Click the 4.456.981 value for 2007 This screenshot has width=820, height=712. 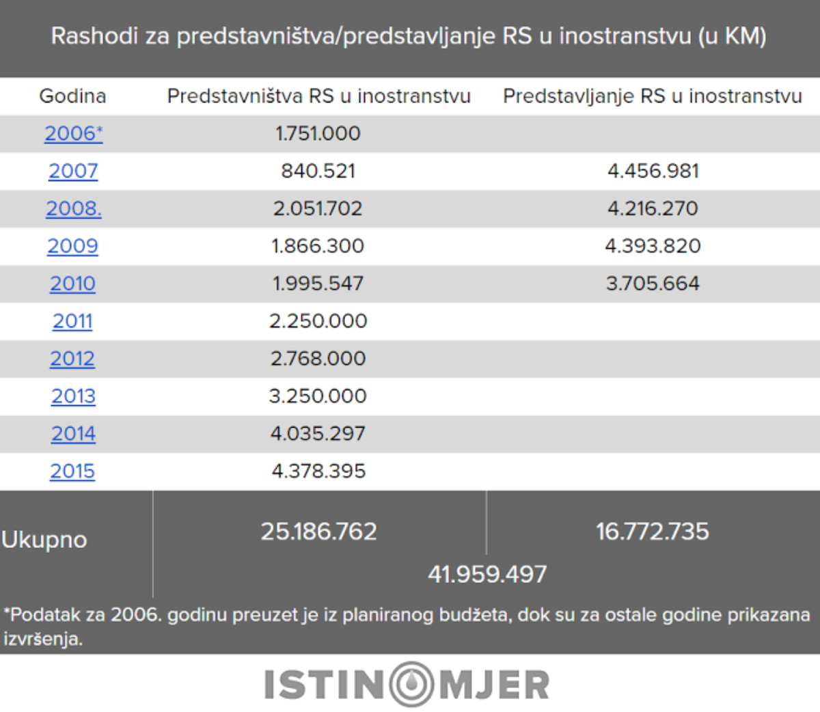point(653,171)
